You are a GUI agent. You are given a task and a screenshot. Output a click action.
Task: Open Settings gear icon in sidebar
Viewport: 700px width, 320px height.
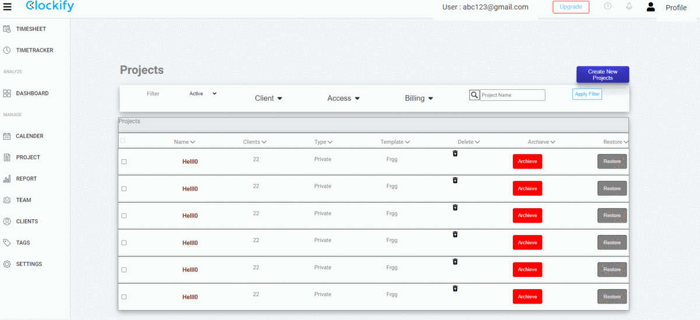tap(7, 264)
